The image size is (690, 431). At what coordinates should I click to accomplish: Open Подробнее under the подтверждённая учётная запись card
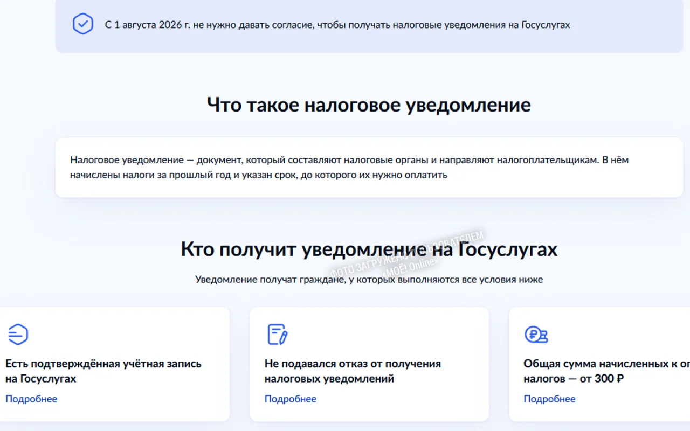(31, 399)
